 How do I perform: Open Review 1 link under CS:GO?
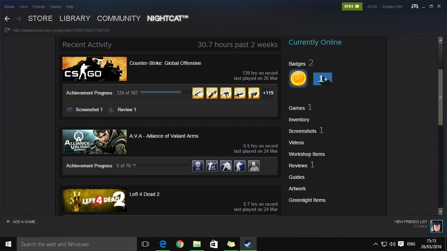click(127, 109)
